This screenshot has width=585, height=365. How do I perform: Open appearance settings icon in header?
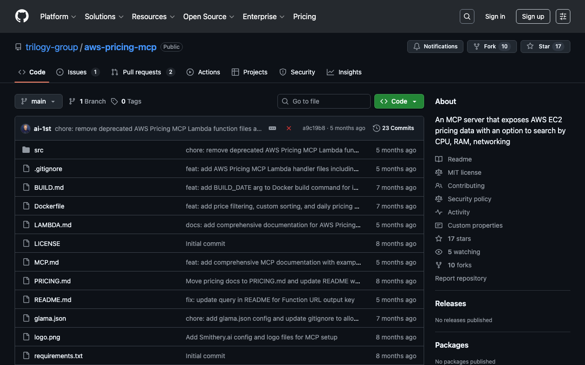click(563, 16)
